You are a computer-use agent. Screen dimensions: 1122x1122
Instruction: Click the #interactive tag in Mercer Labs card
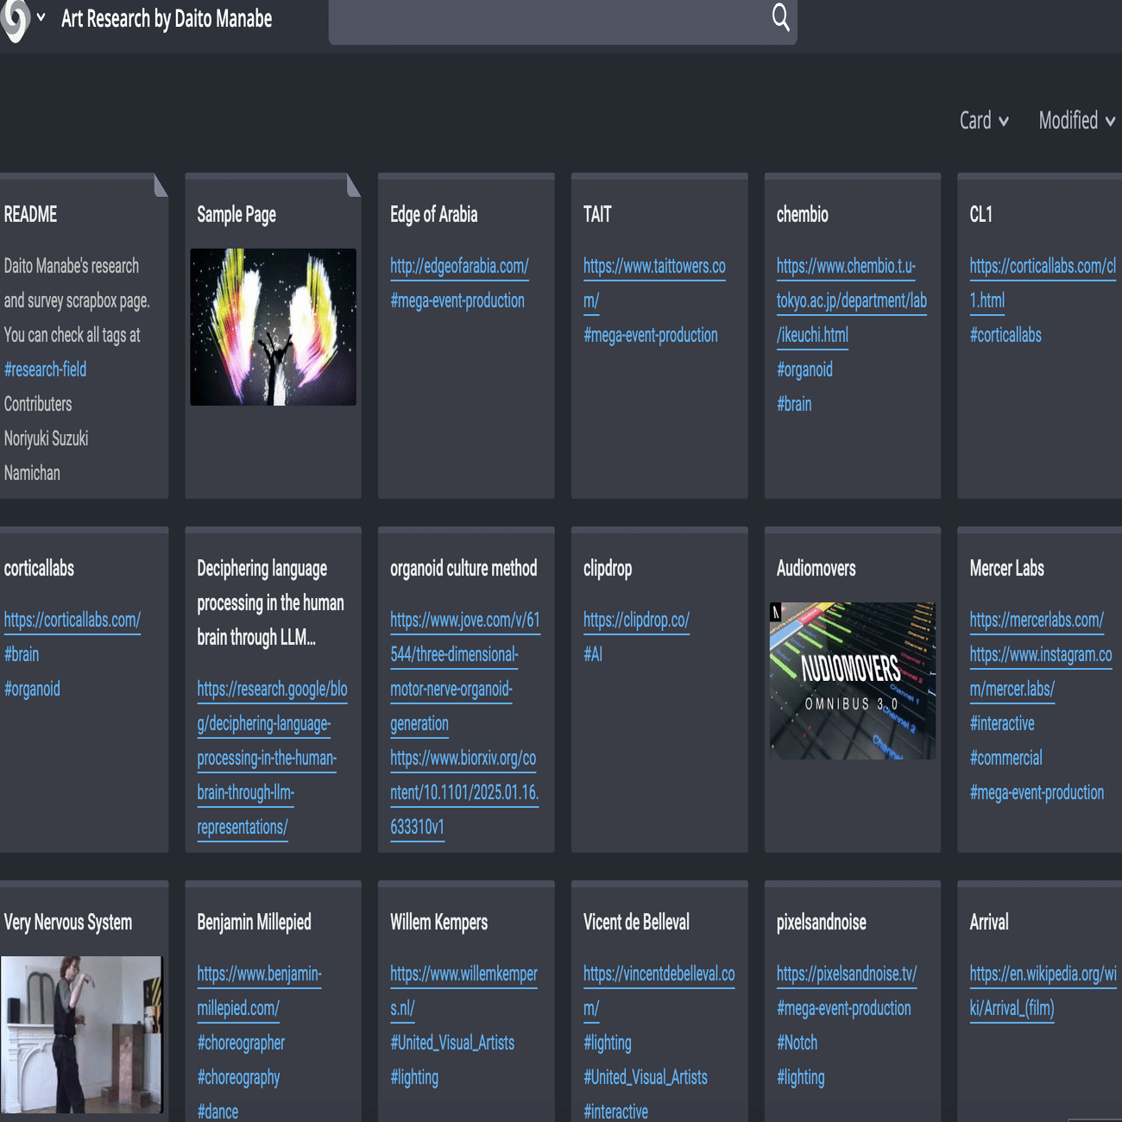point(1002,723)
